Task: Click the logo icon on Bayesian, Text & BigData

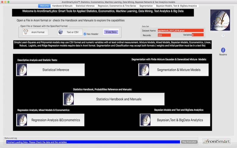Action: 145,120
